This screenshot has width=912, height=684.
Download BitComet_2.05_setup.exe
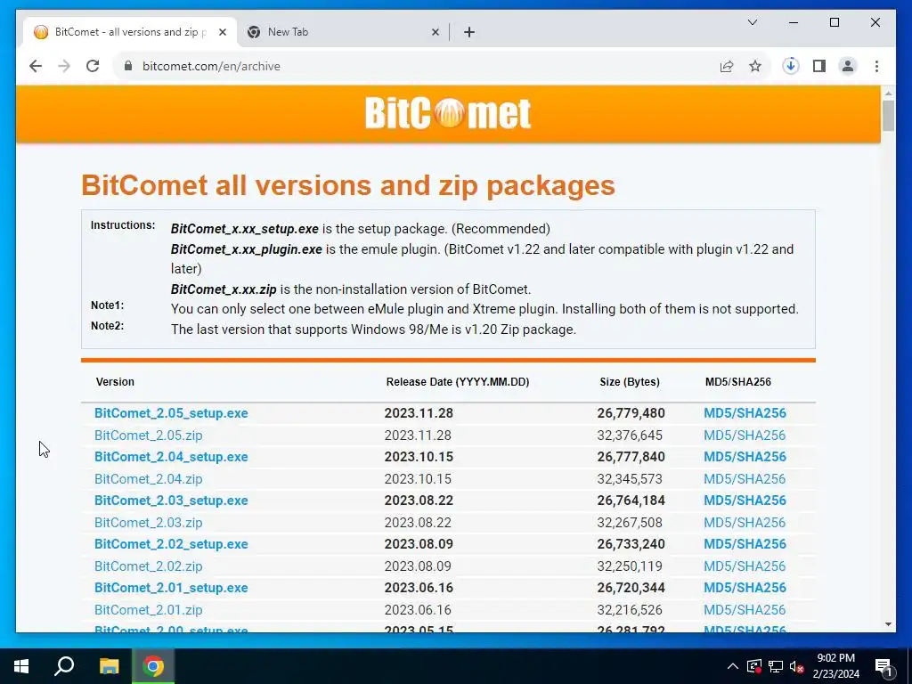[x=171, y=413]
